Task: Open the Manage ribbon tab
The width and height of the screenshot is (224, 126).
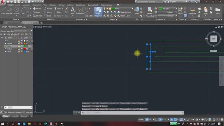Action: (x=53, y=5)
